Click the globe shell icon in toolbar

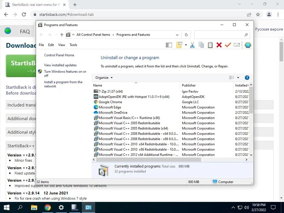click(x=248, y=45)
